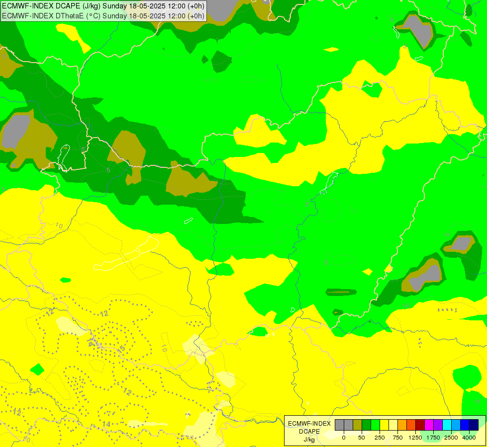The height and width of the screenshot is (447, 487).
Task: Click the DCAPE label inside the legend box
Action: coord(309,432)
